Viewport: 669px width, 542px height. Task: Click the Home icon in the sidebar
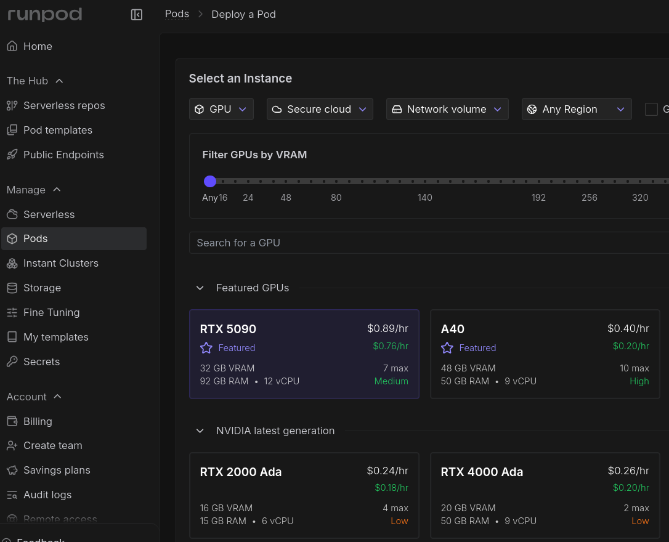[12, 46]
